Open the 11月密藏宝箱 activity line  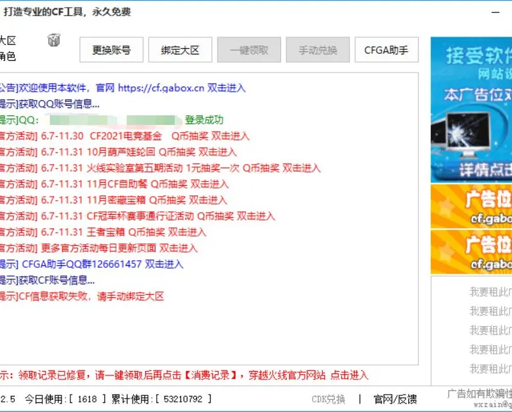coord(114,200)
